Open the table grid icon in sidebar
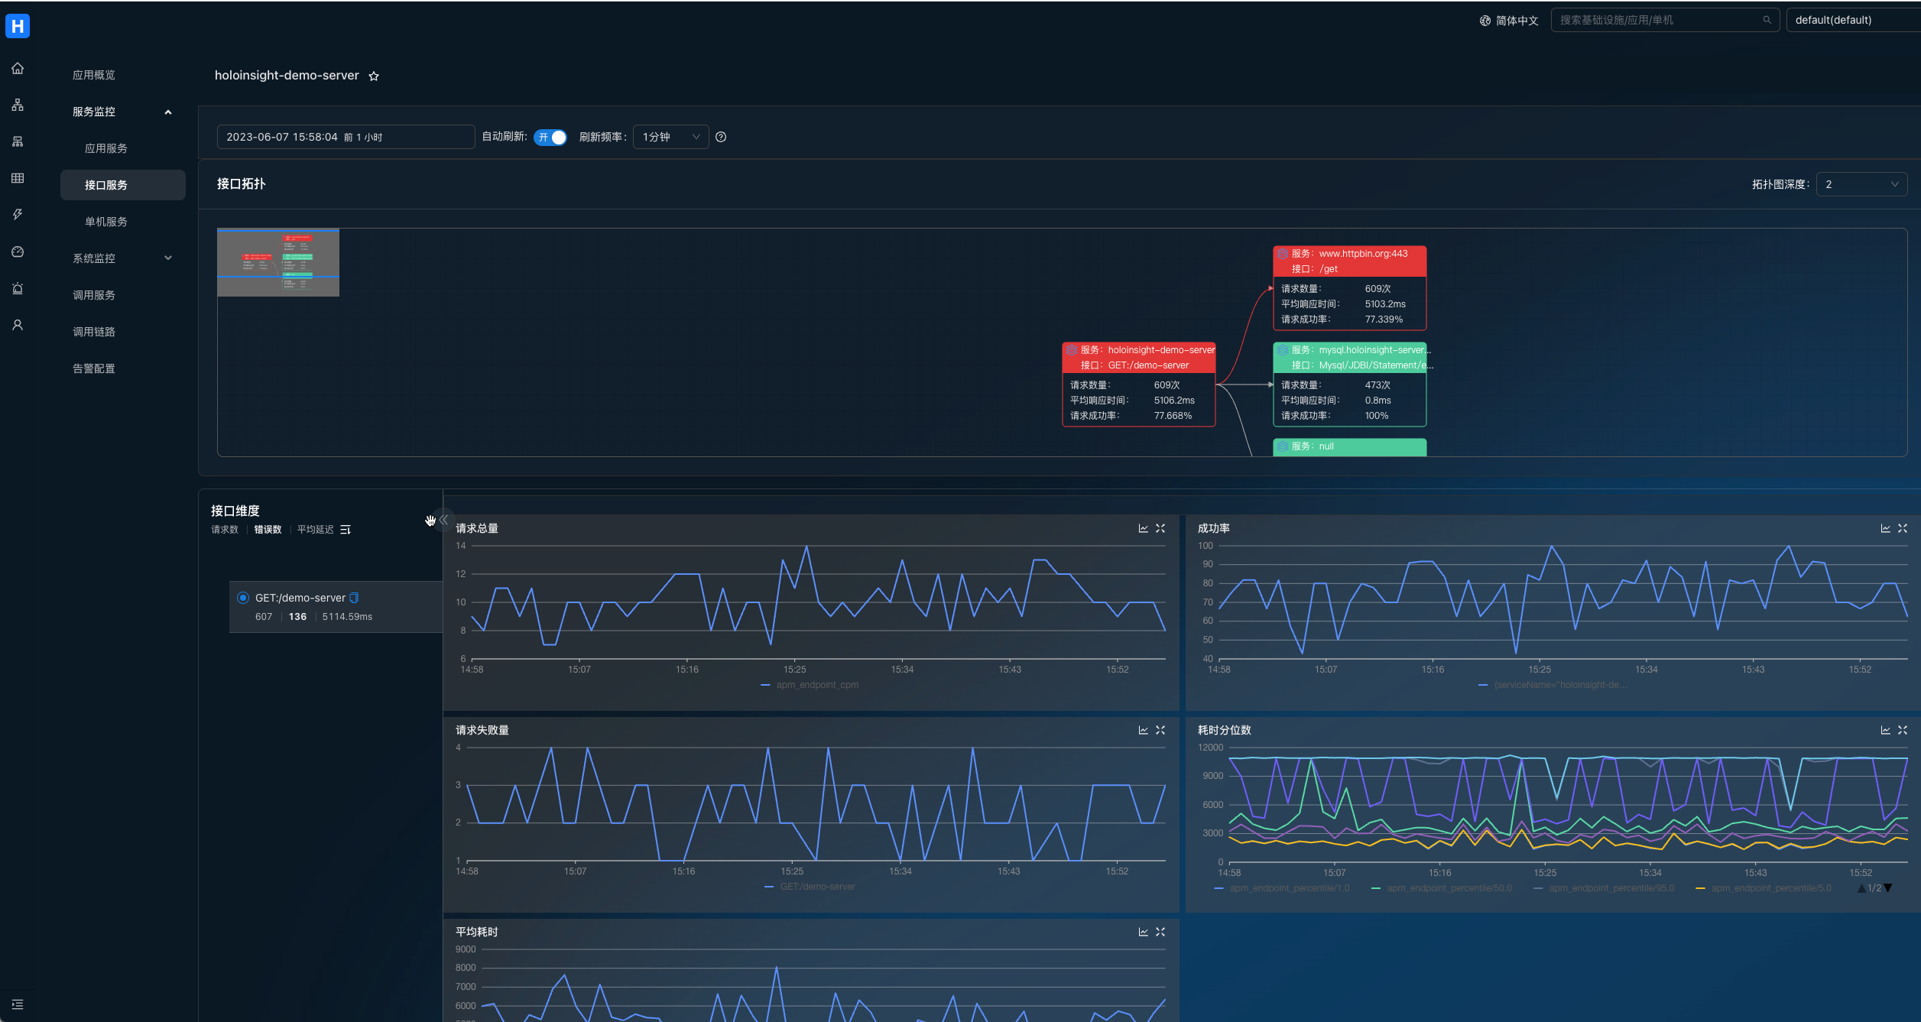This screenshot has height=1022, width=1921. coord(18,179)
